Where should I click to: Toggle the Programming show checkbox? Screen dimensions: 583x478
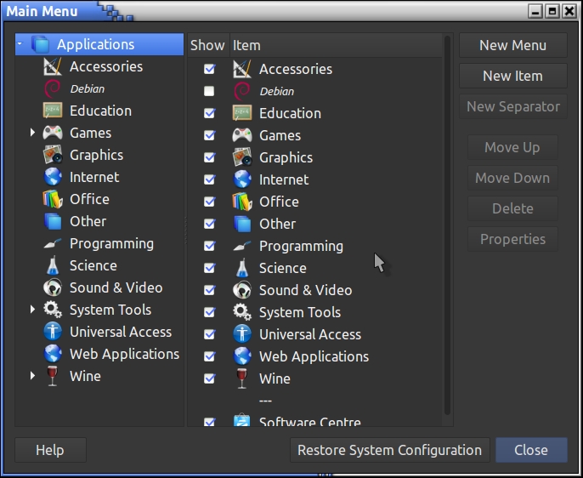[209, 246]
